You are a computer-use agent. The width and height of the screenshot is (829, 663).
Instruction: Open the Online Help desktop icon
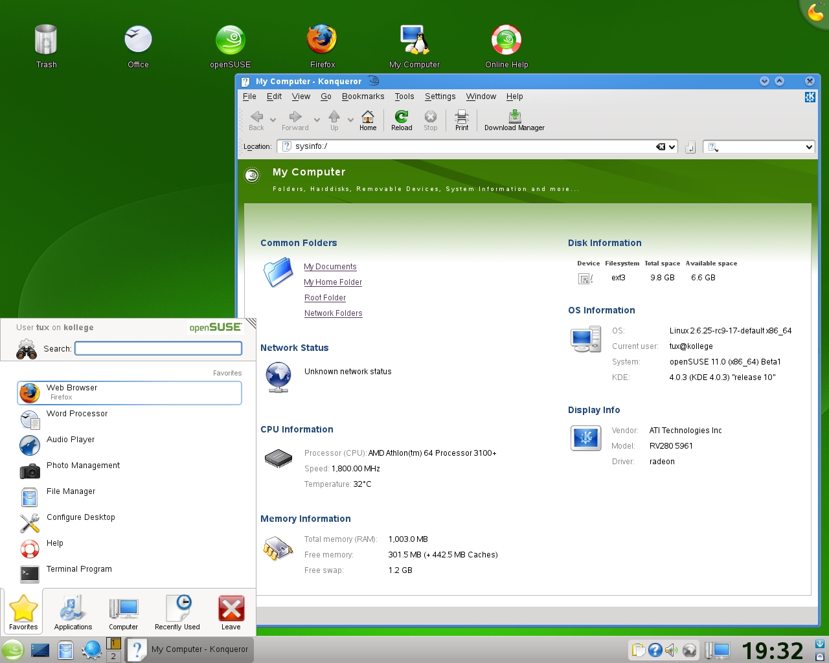click(x=506, y=45)
